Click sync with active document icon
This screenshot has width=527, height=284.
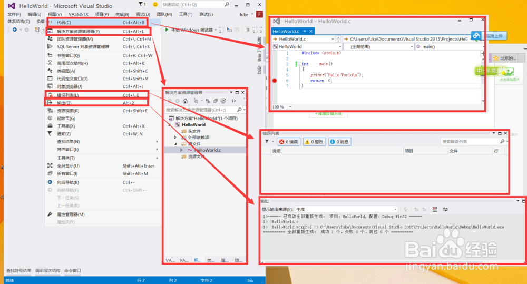[x=207, y=101]
